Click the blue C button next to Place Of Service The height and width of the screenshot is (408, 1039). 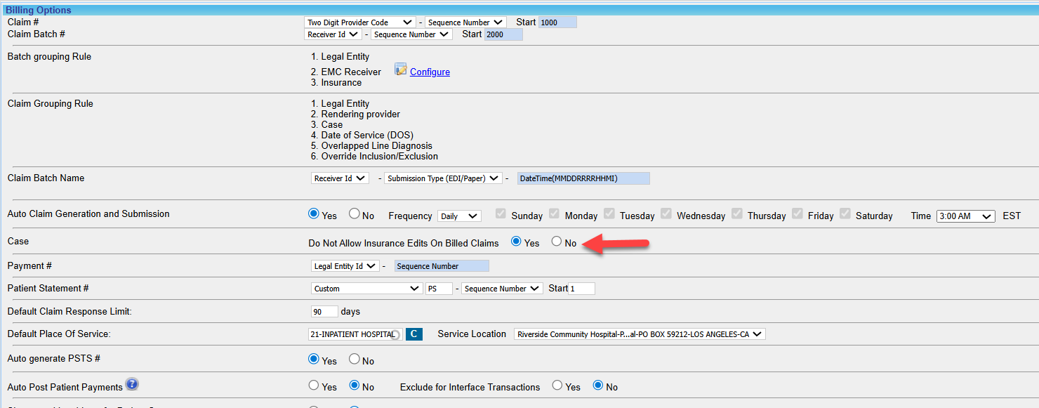tap(413, 334)
